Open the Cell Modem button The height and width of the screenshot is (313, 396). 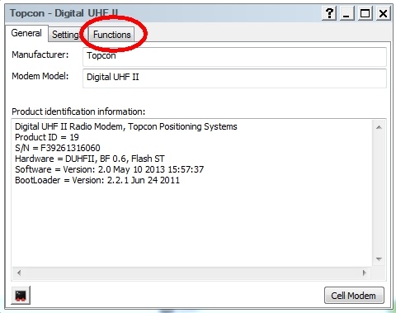(354, 296)
